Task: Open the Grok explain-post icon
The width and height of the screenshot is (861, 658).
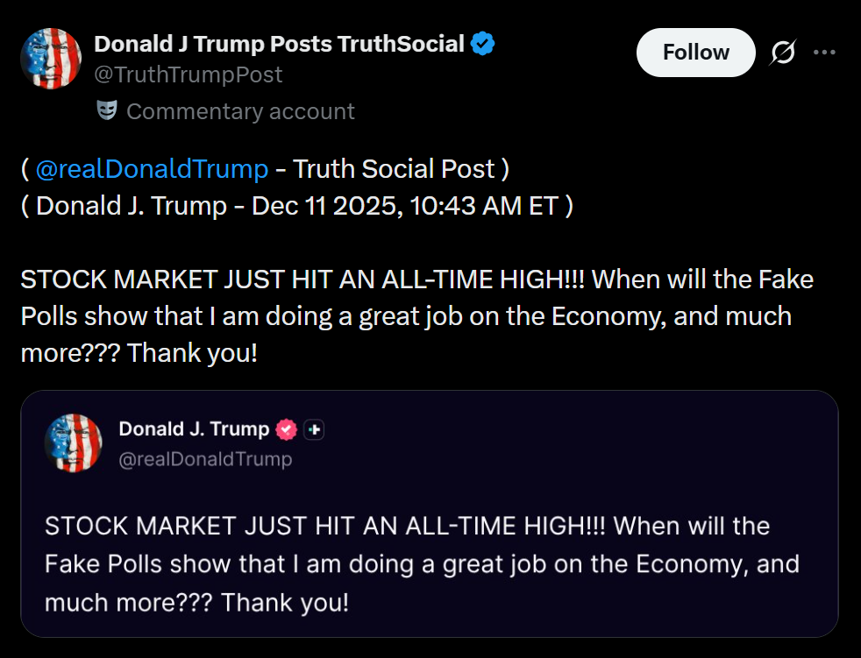Action: [x=782, y=53]
